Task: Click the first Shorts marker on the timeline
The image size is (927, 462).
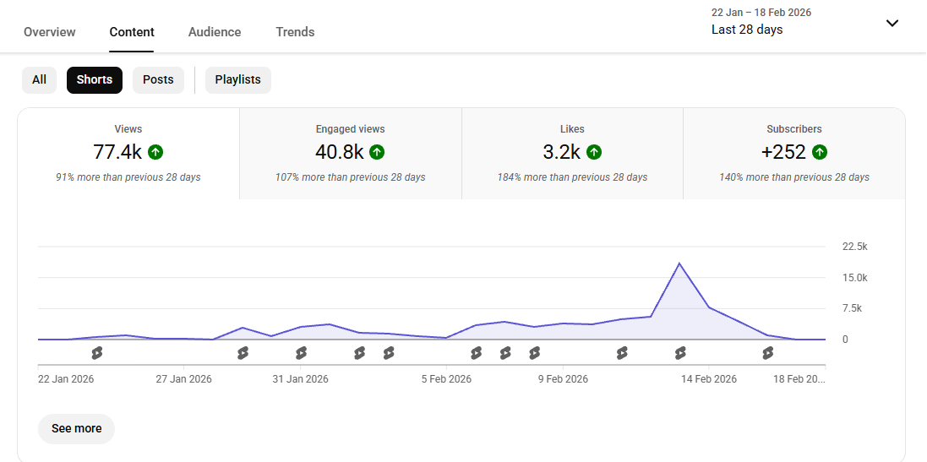Action: tap(97, 353)
